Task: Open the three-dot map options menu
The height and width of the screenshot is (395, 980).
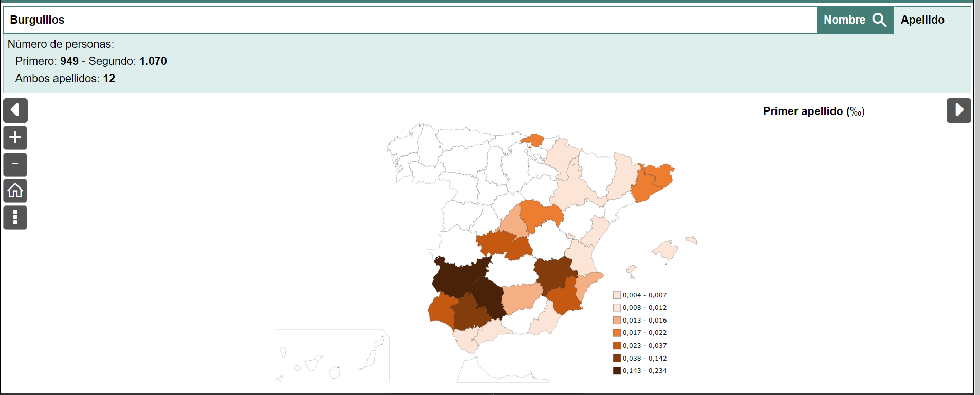Action: click(15, 217)
